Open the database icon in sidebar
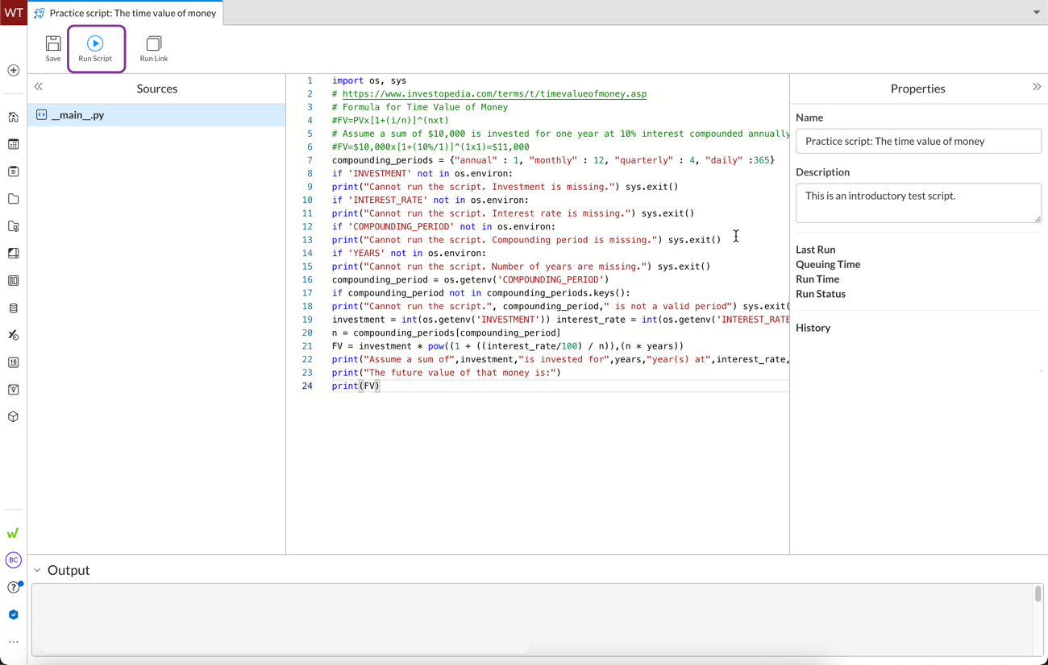Image resolution: width=1048 pixels, height=665 pixels. click(x=14, y=308)
